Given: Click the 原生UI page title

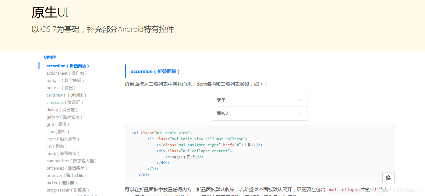Looking at the screenshot, I should (x=50, y=12).
